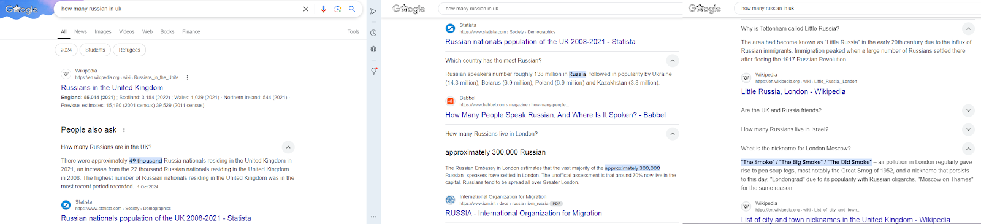The width and height of the screenshot is (981, 224).
Task: Open 'List of city and town nicknames' link
Action: pyautogui.click(x=845, y=220)
